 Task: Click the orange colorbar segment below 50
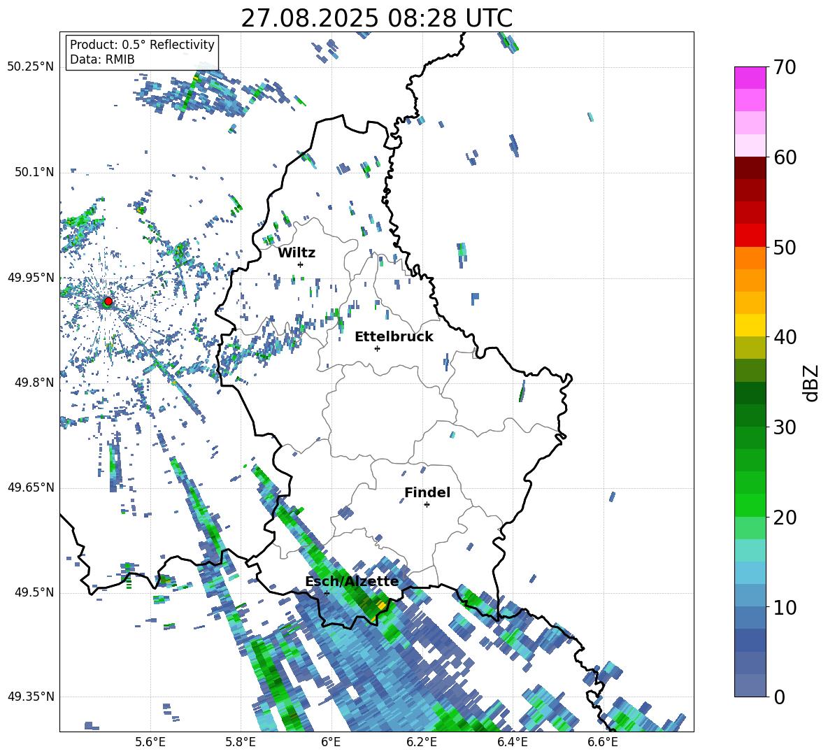pos(750,258)
